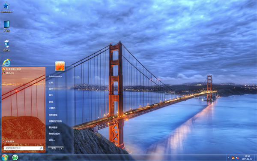
Task: Open 运行... (Run) from Start menu
Action: coord(52,140)
